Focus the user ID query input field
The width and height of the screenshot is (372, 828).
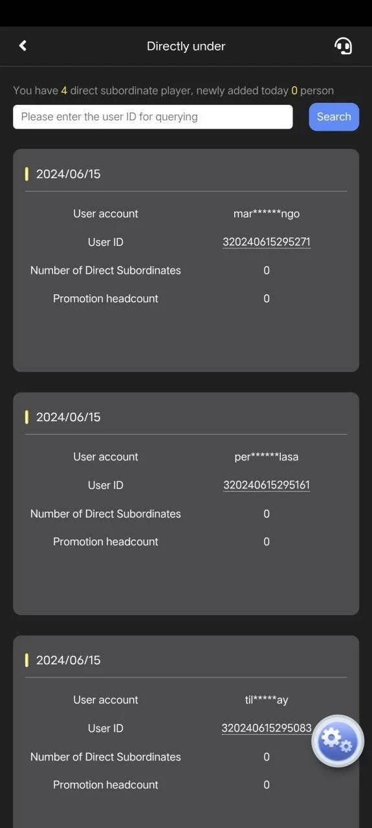(153, 116)
